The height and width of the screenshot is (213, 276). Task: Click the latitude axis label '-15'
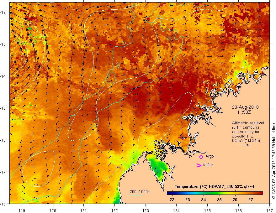click(x=3, y=108)
